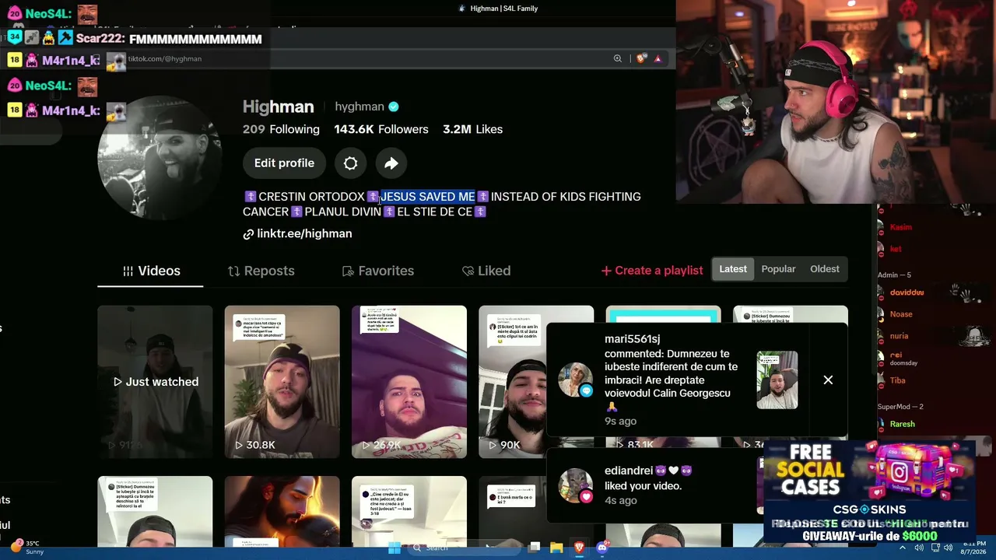Open the Windows Start menu

[395, 548]
